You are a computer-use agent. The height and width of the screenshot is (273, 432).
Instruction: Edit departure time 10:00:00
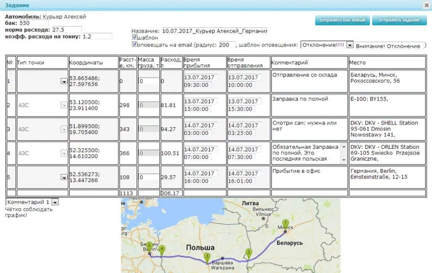[x=241, y=85]
